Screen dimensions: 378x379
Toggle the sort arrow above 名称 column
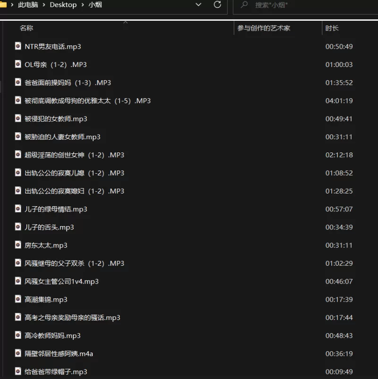tap(125, 22)
